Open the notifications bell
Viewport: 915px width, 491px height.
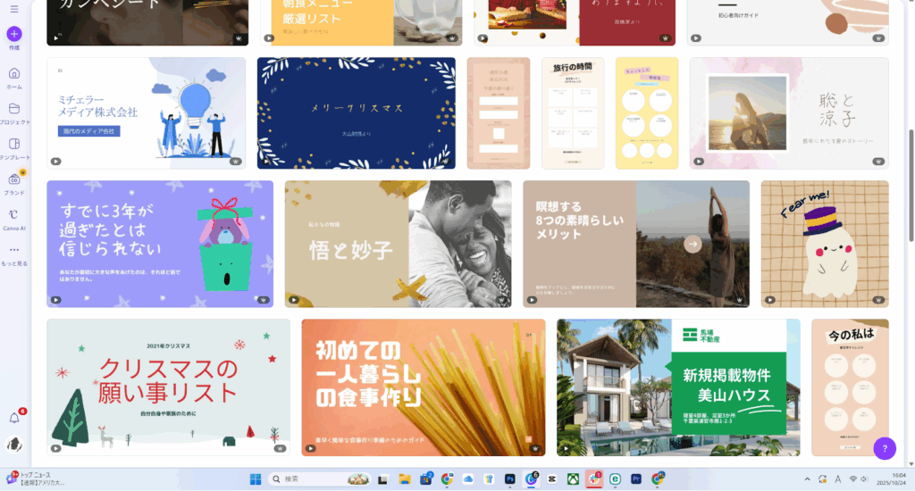point(14,418)
